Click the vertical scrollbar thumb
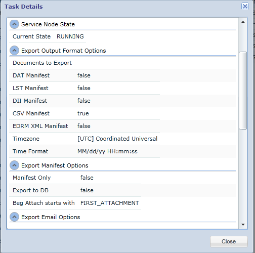The image size is (255, 253). 243,91
